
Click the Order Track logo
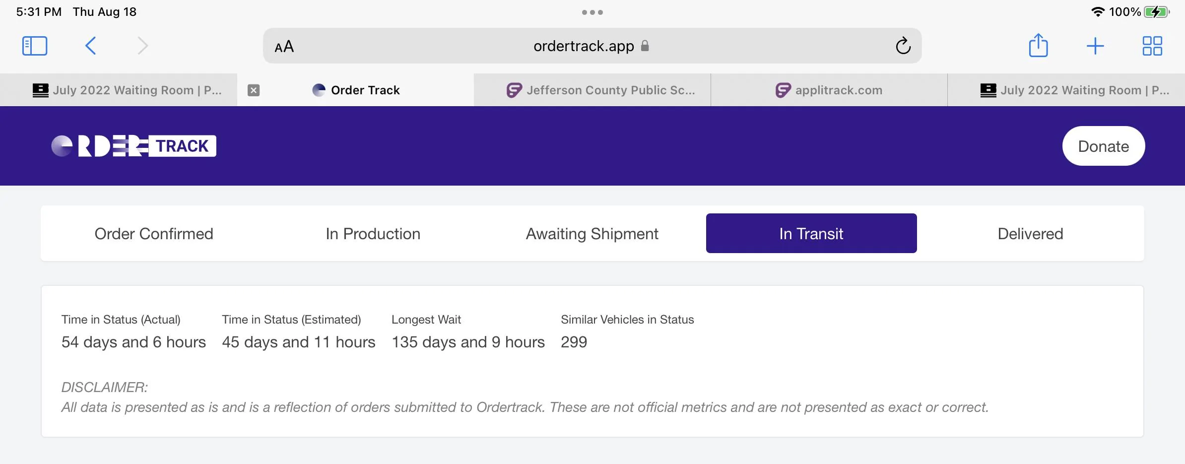134,146
